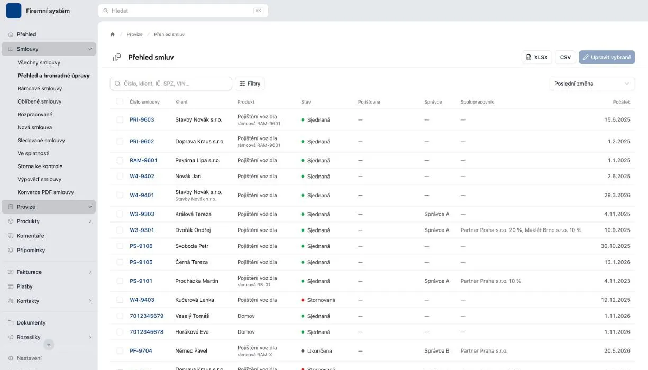Open the Poslední změna sort dropdown

(x=592, y=84)
